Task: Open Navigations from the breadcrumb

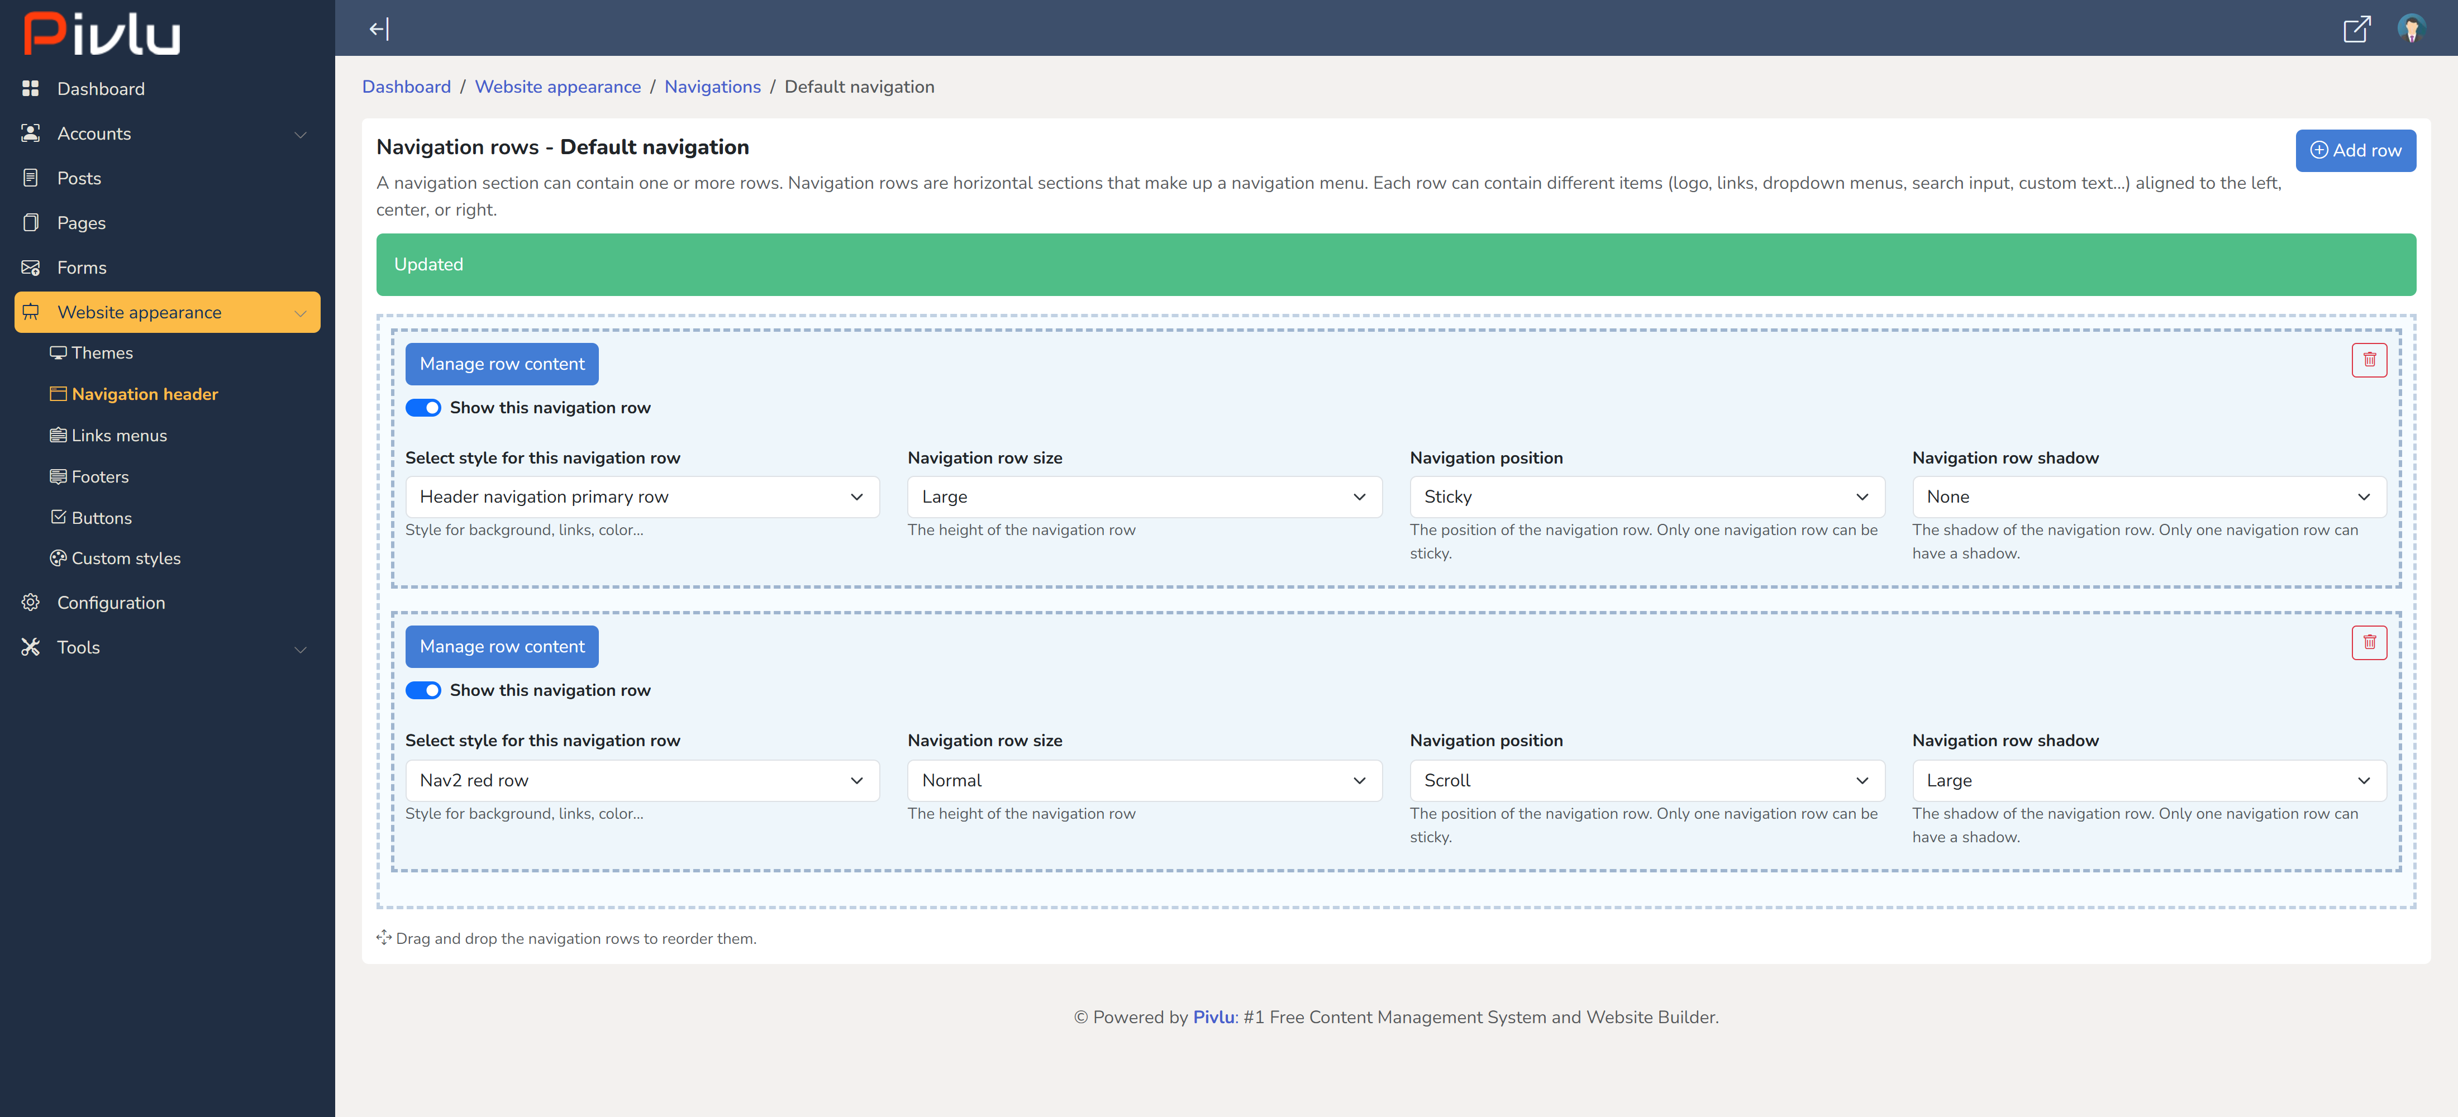Action: tap(712, 86)
